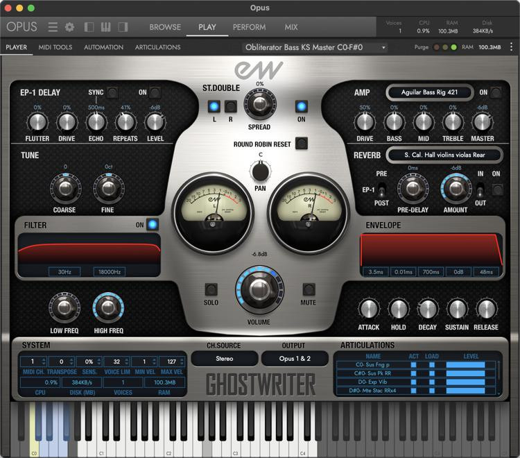Select the stereo double R channel button
This screenshot has height=458, width=520.
(231, 106)
